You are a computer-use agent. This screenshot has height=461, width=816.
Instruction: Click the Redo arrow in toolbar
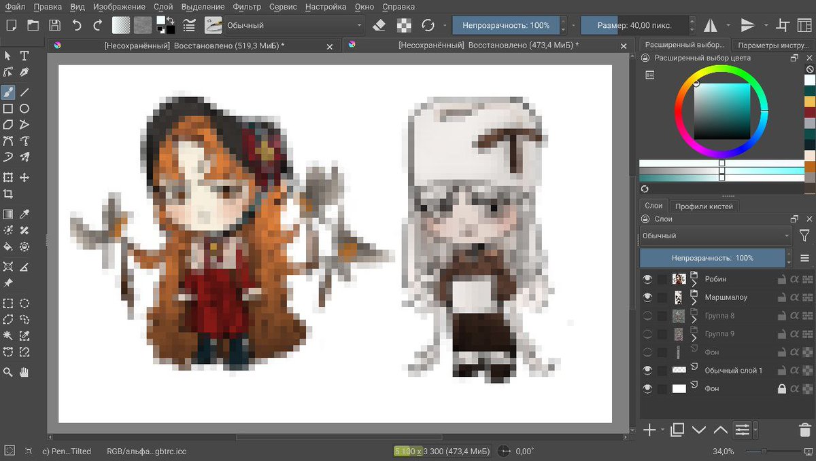(x=98, y=25)
